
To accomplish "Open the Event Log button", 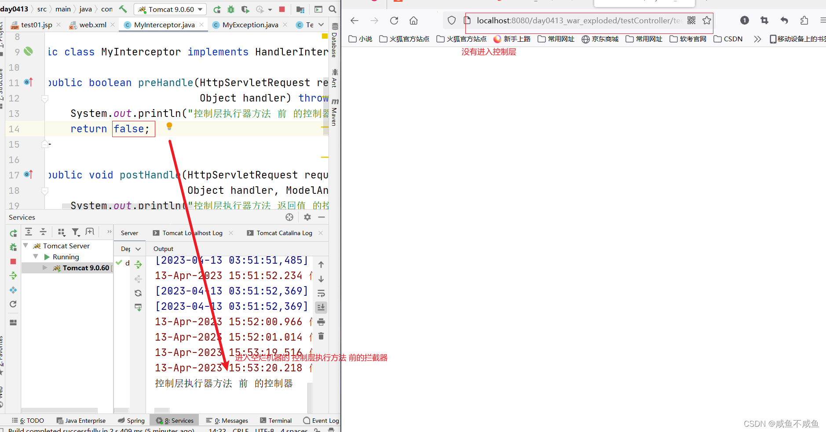I will coord(321,421).
